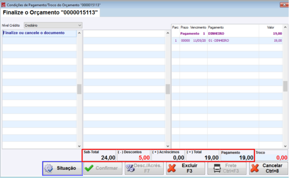Click the up arrow of the middle list scrollbar
This screenshot has width=295, height=178.
coord(168,33)
